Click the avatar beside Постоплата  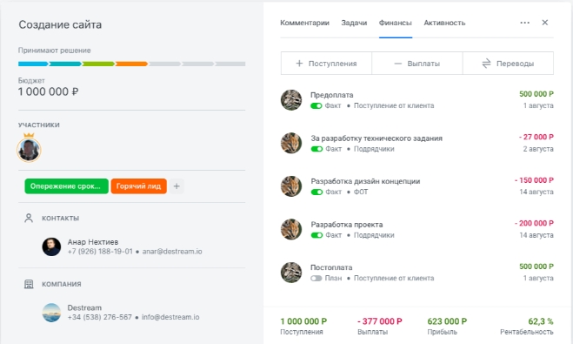pyautogui.click(x=291, y=273)
